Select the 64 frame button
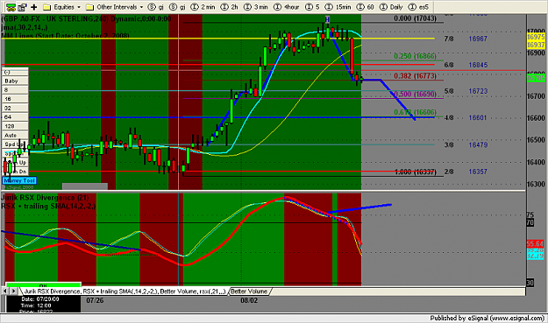 (16, 117)
